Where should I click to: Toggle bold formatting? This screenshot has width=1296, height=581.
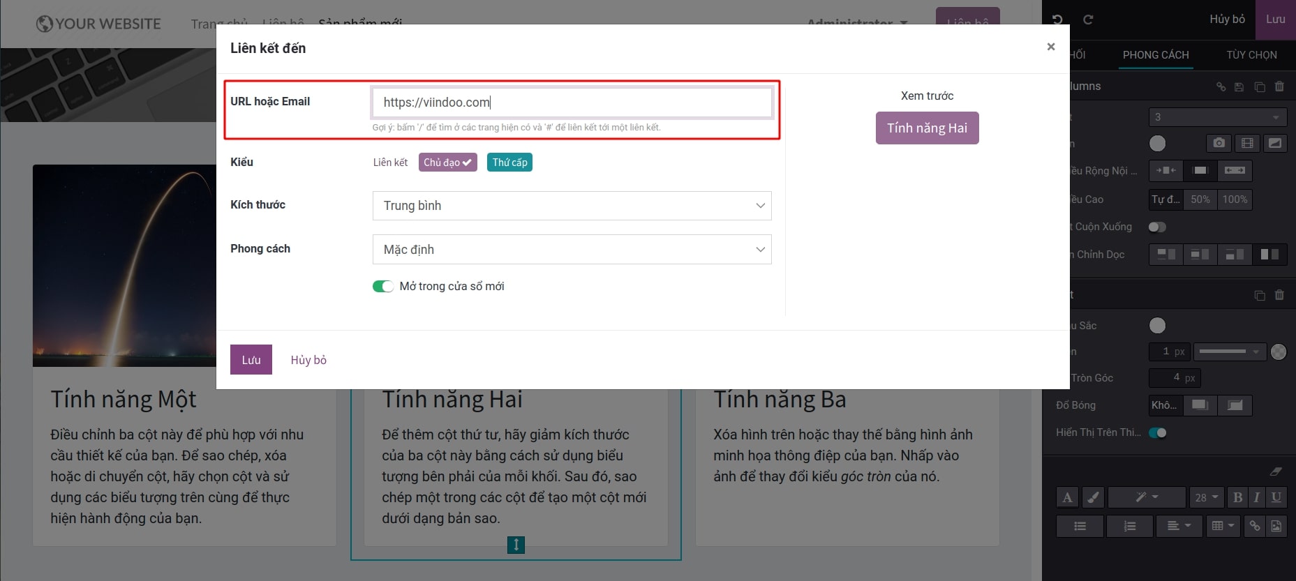[1237, 497]
